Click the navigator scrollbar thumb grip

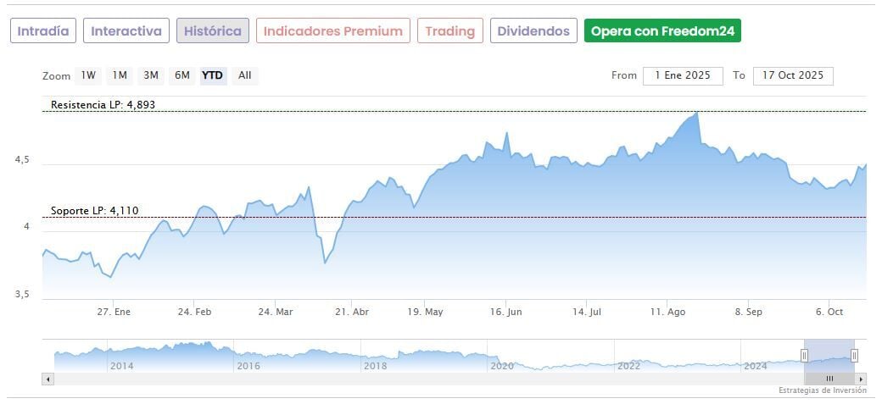coord(829,379)
